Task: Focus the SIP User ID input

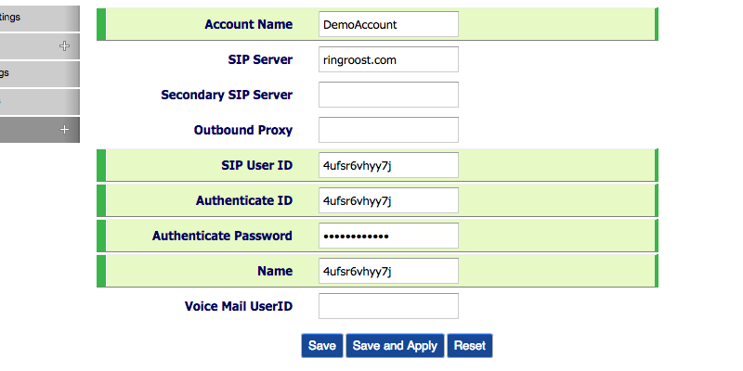Action: click(x=388, y=165)
